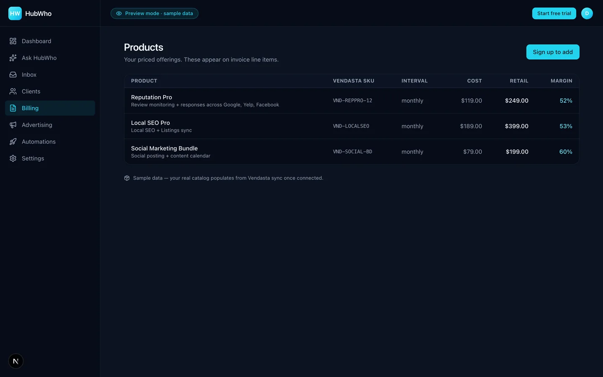Select the Local SEO Pro product name
603x377 pixels.
(x=150, y=123)
